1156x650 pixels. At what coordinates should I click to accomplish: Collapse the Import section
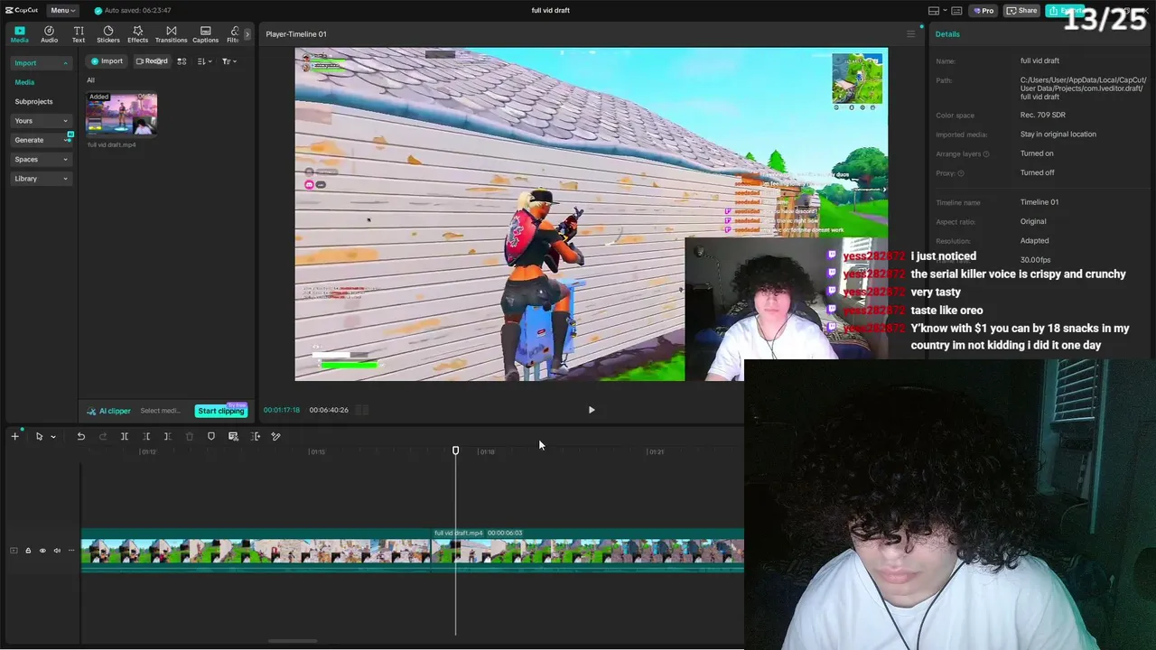(41, 63)
